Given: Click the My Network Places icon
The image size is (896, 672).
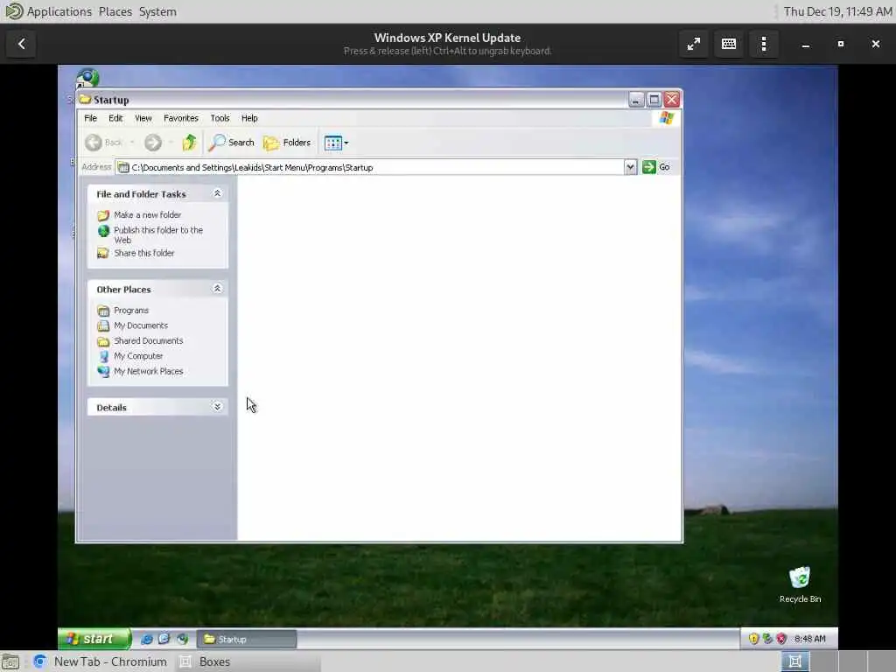Looking at the screenshot, I should (x=103, y=371).
